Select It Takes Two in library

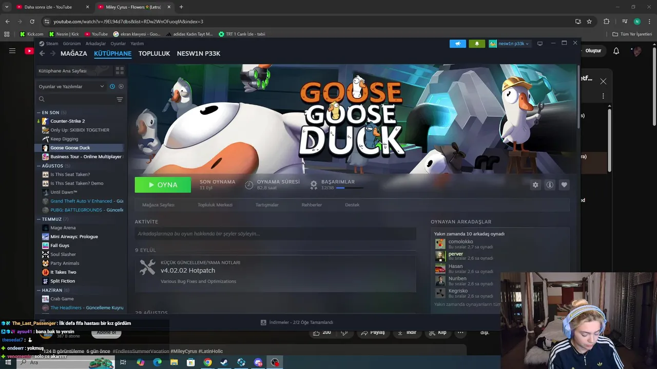pyautogui.click(x=63, y=272)
